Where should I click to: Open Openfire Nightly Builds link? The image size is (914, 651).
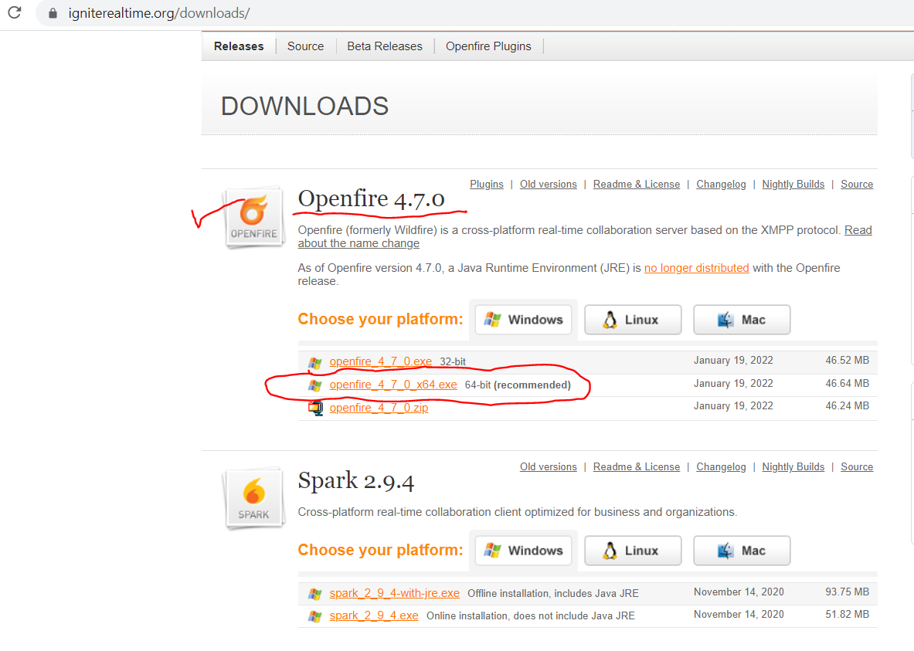coord(793,184)
